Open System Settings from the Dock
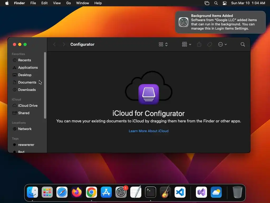Viewport: 270px width, 203px height. [121, 192]
